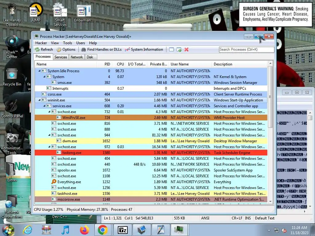
Task: Open System Information graph button
Action: 144,49
